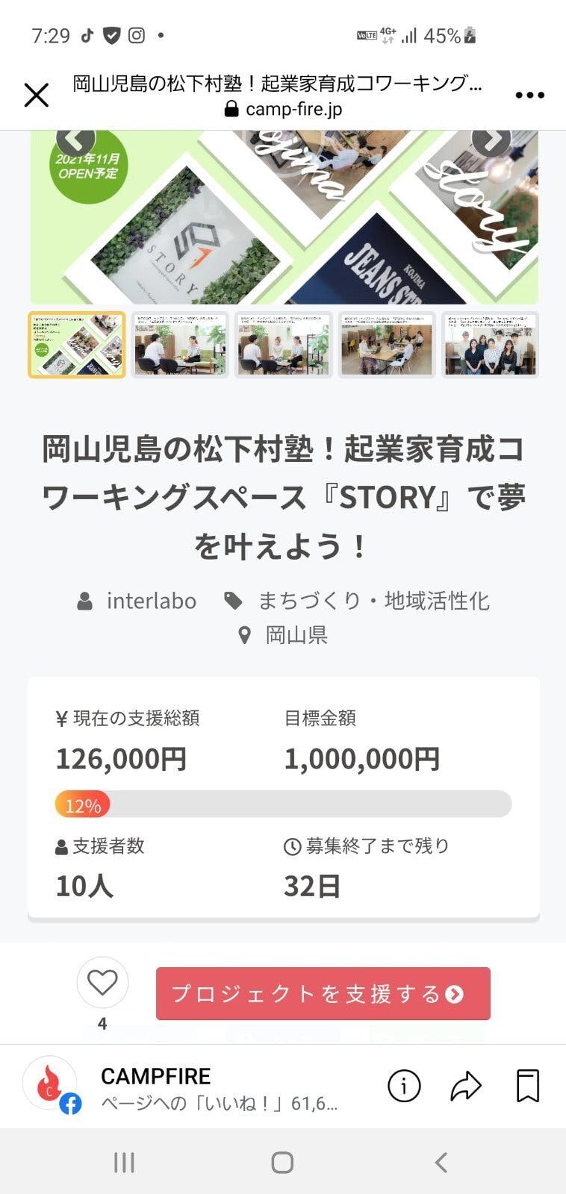Image resolution: width=566 pixels, height=1194 pixels.
Task: Open the interlabo owner profile link
Action: 151,601
